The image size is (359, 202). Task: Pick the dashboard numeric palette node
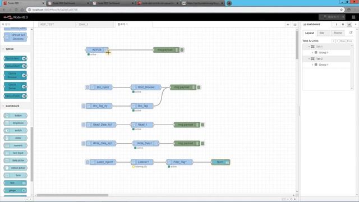[15, 145]
